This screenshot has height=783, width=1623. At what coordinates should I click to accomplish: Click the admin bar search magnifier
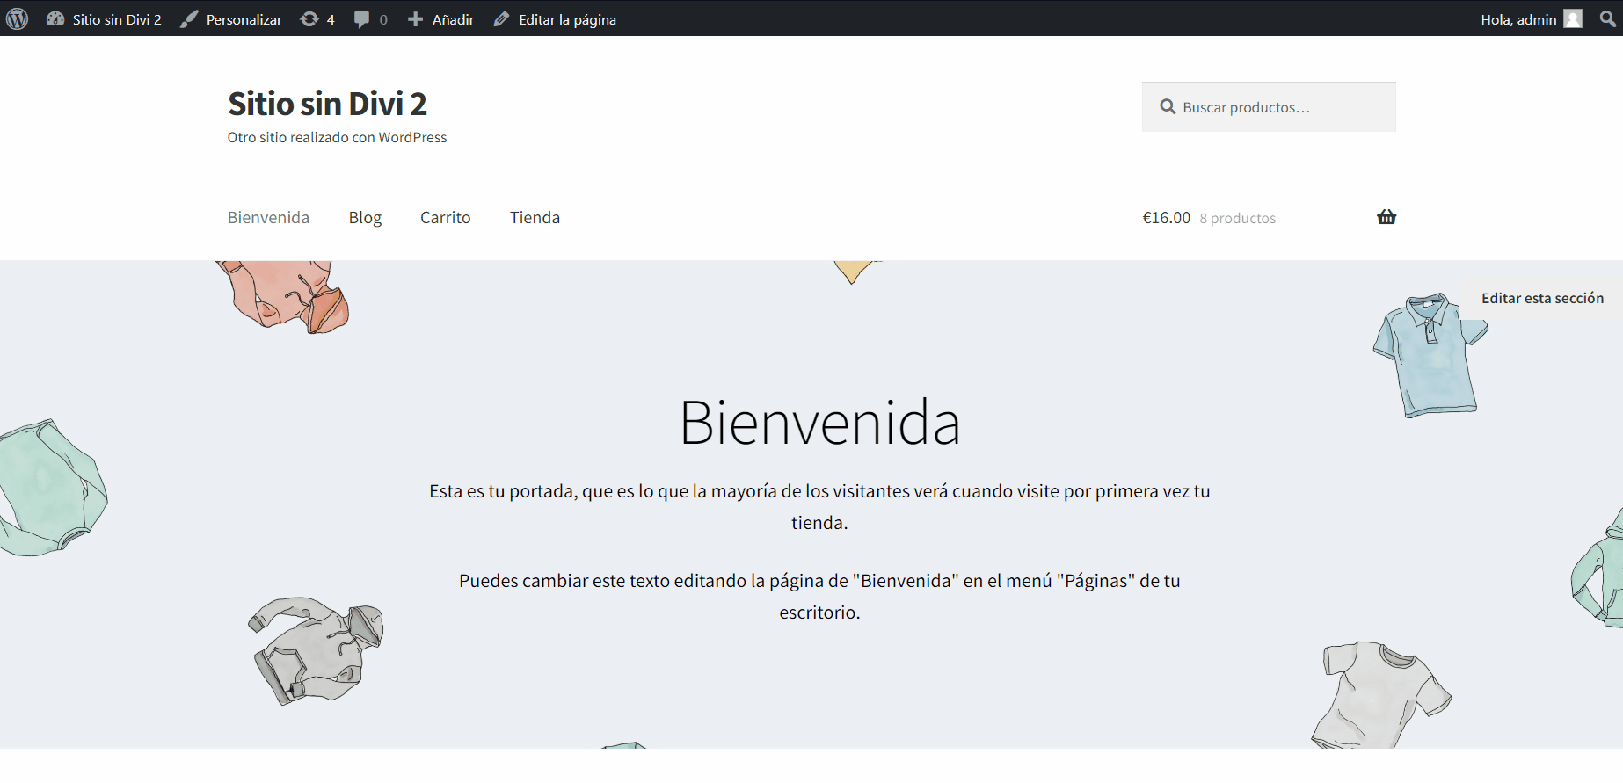[x=1607, y=19]
